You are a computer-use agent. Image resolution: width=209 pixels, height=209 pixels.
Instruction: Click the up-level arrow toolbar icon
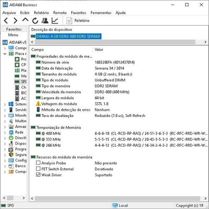click(25, 20)
